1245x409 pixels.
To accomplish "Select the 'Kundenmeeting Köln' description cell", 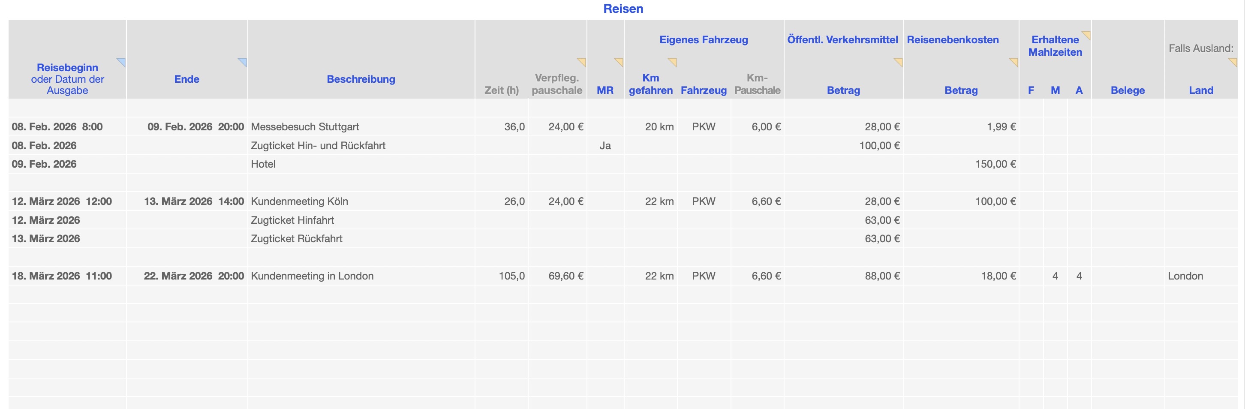I will (x=299, y=201).
